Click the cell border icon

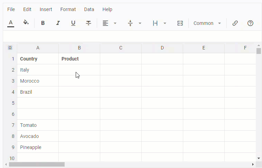[155, 23]
